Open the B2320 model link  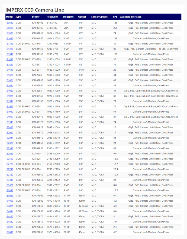pyautogui.click(x=10, y=143)
